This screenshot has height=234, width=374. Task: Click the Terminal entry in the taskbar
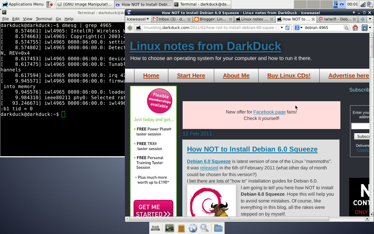coord(202,4)
